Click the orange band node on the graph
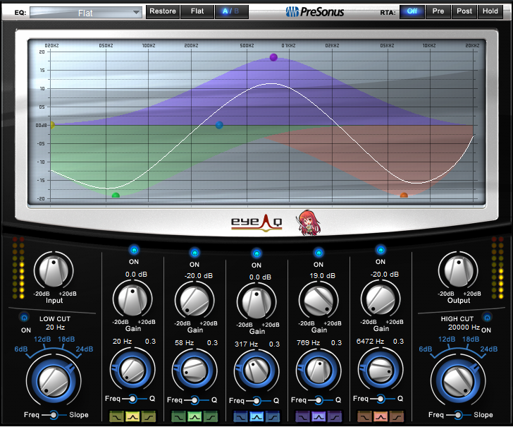This screenshot has height=427, width=513. (404, 196)
